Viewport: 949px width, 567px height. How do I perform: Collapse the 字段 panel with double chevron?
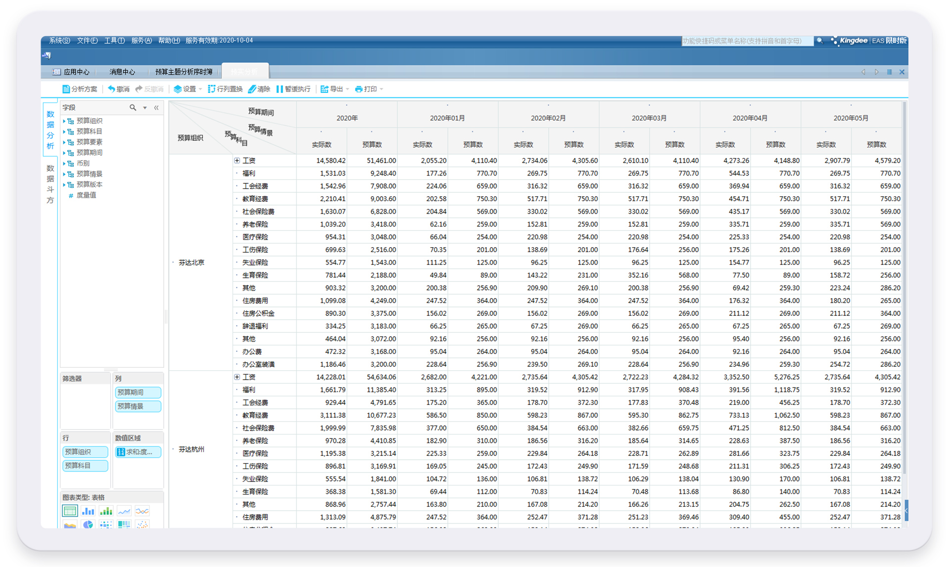coord(156,107)
